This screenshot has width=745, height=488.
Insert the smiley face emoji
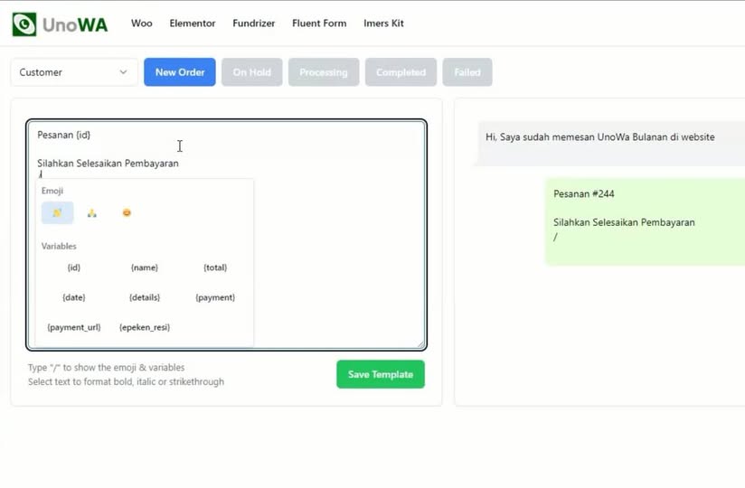[127, 212]
